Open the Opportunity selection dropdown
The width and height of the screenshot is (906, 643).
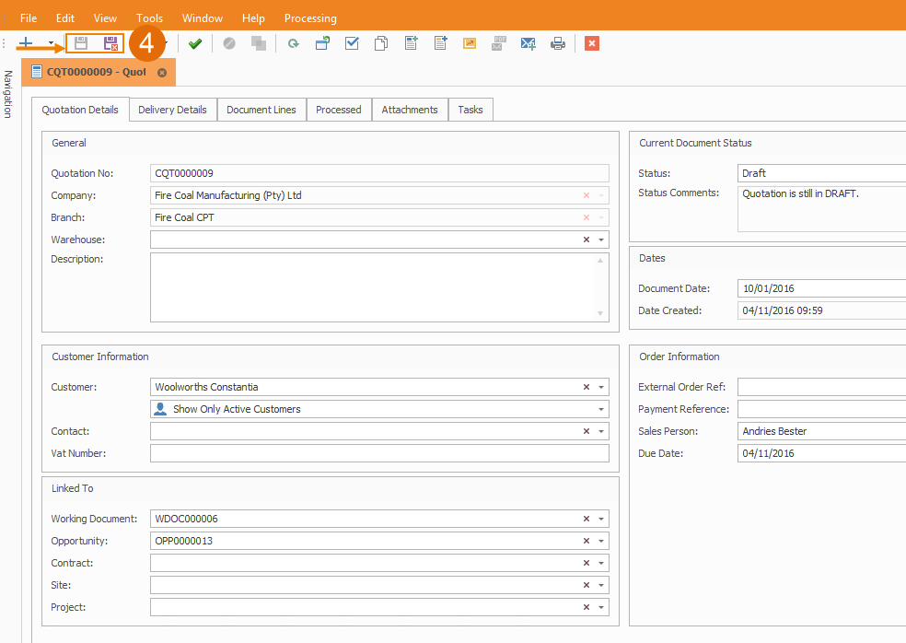point(599,541)
